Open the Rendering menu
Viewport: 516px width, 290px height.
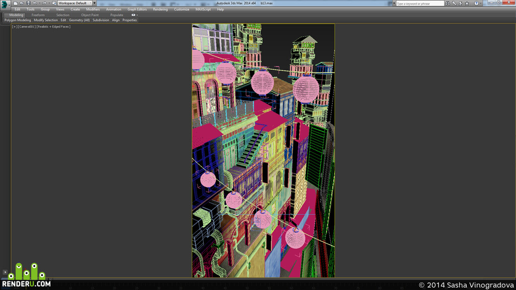[160, 9]
